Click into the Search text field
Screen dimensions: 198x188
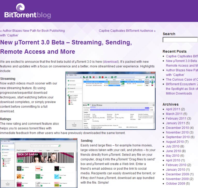[180, 40]
